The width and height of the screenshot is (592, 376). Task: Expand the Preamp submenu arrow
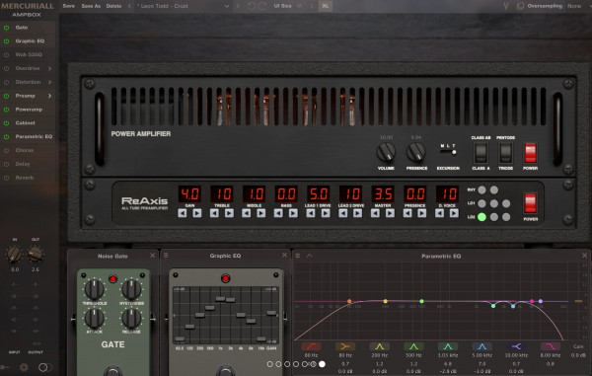(x=49, y=96)
